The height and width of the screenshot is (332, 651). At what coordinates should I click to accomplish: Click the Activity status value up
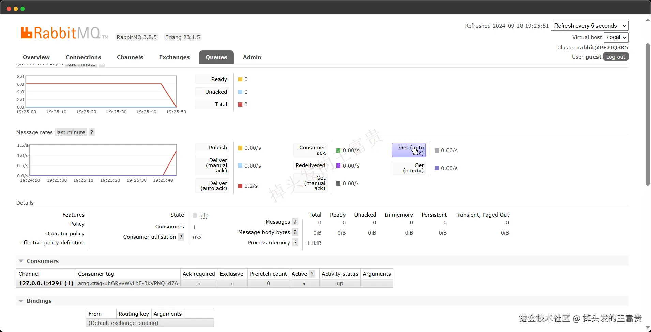tap(340, 283)
